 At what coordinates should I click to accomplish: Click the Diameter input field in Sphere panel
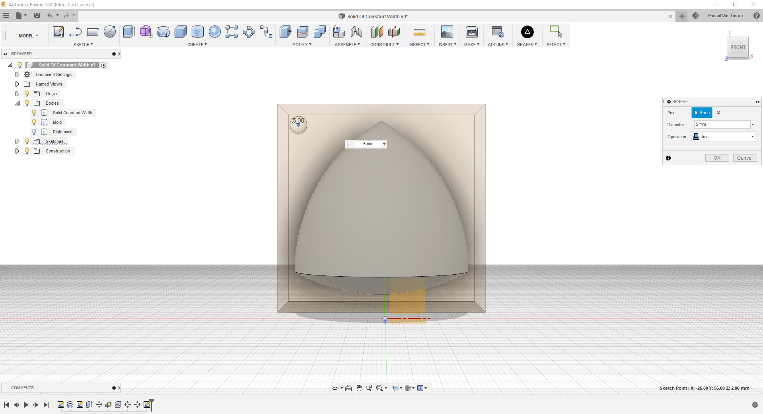(721, 125)
